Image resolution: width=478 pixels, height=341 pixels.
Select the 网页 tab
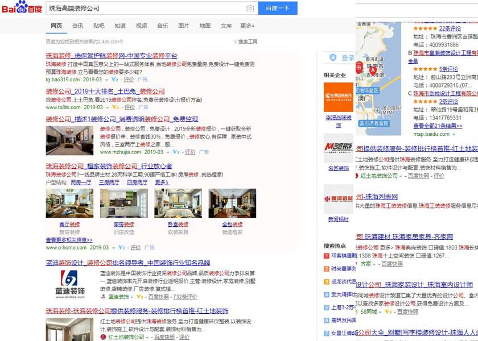(x=56, y=26)
